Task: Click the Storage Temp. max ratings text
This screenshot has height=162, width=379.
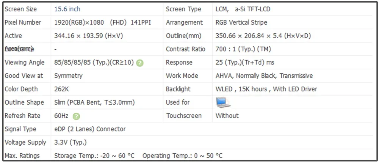Action: tap(95, 156)
